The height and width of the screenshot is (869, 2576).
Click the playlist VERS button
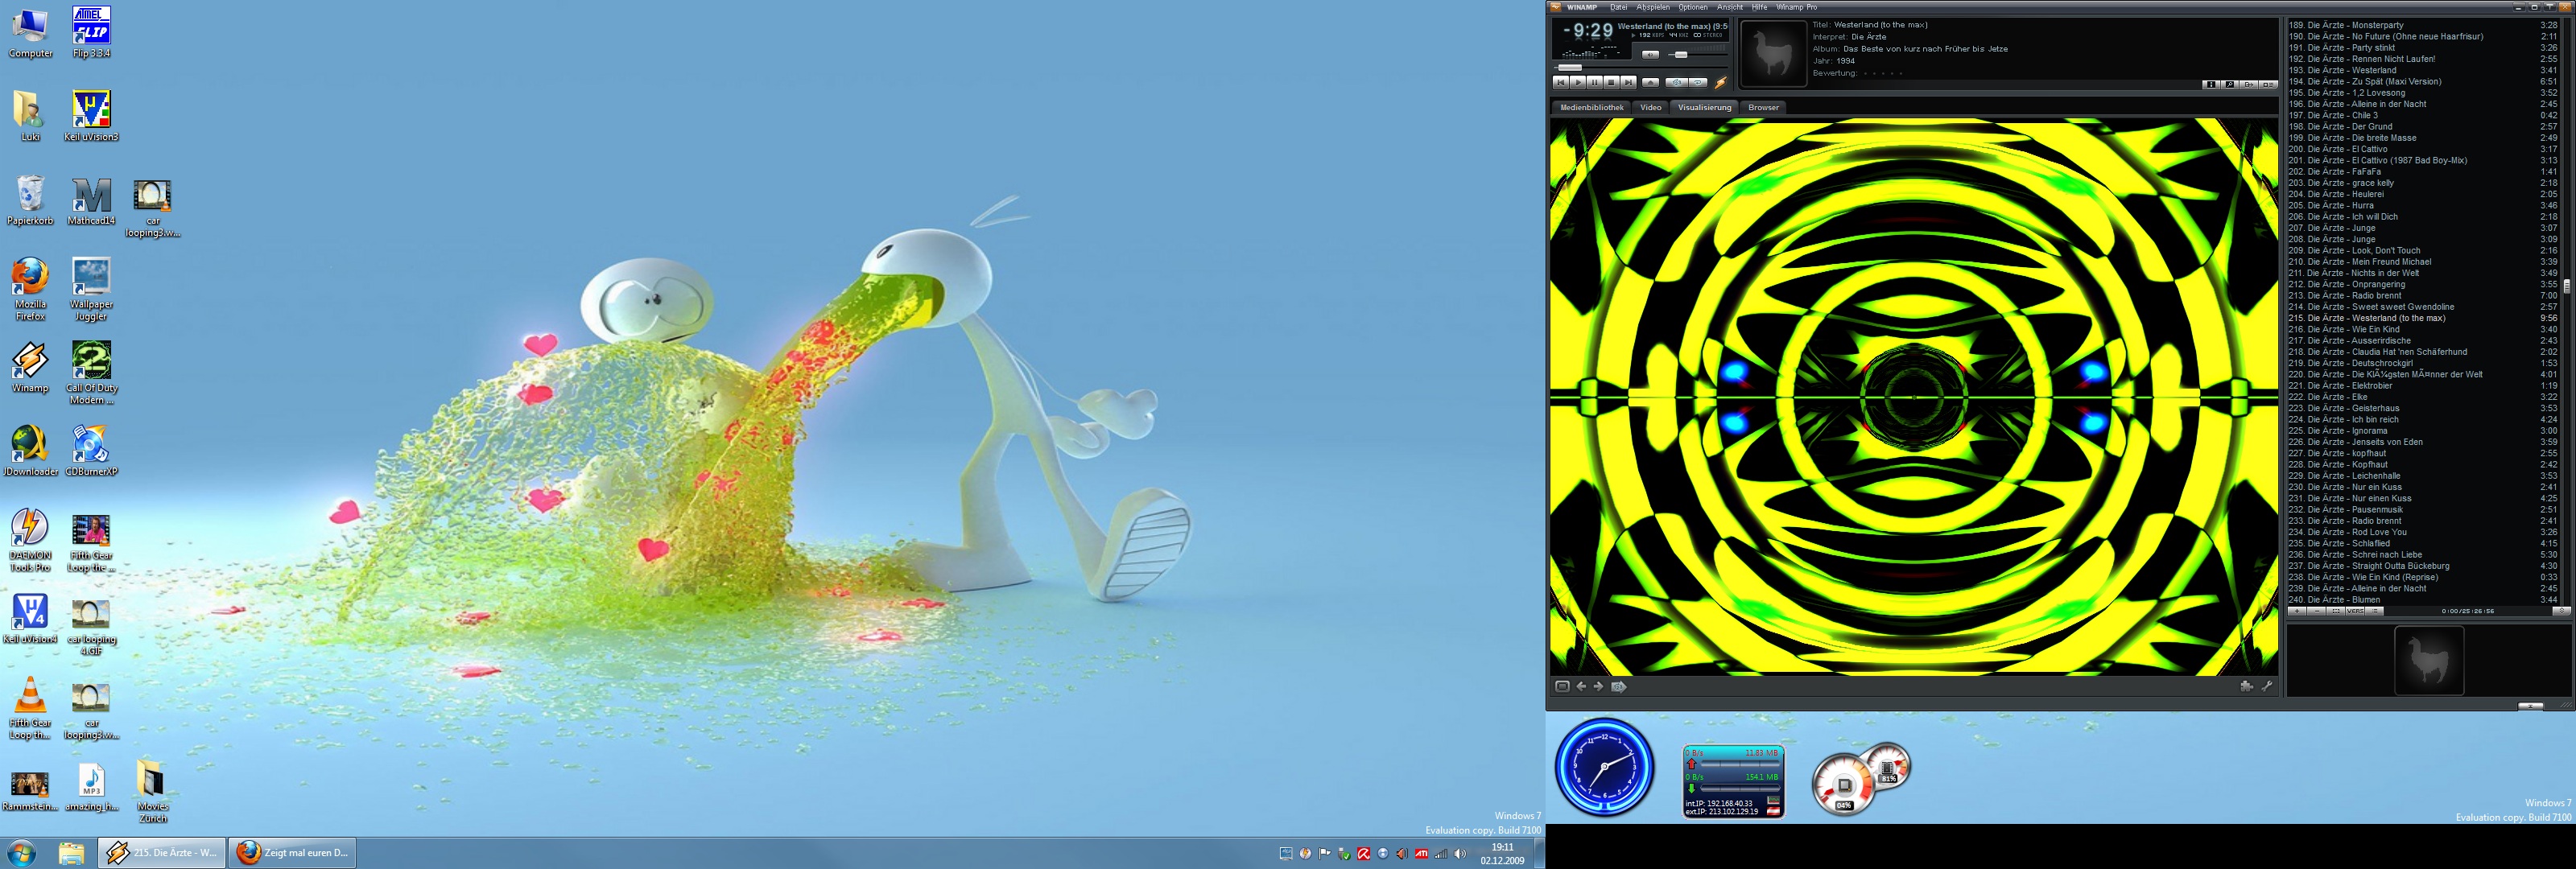click(2355, 612)
